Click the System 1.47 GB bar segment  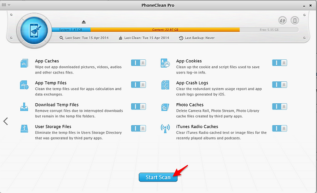click(71, 30)
